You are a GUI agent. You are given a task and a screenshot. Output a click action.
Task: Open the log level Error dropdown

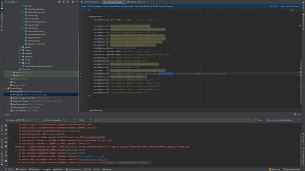85,120
